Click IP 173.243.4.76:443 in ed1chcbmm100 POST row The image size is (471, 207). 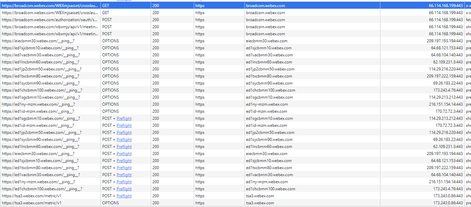pyautogui.click(x=448, y=189)
